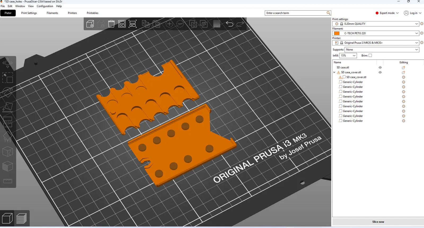Click the Slice now button
This screenshot has height=228, width=424.
pyautogui.click(x=378, y=222)
